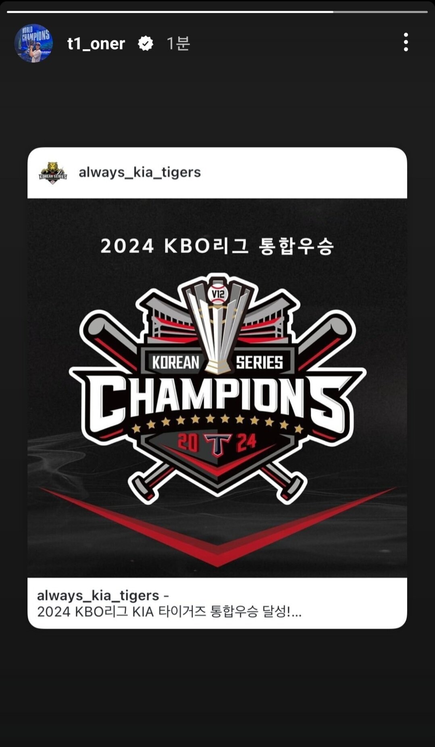Tap the blue verified badge next to t1_oner
This screenshot has width=435, height=747.
point(145,44)
